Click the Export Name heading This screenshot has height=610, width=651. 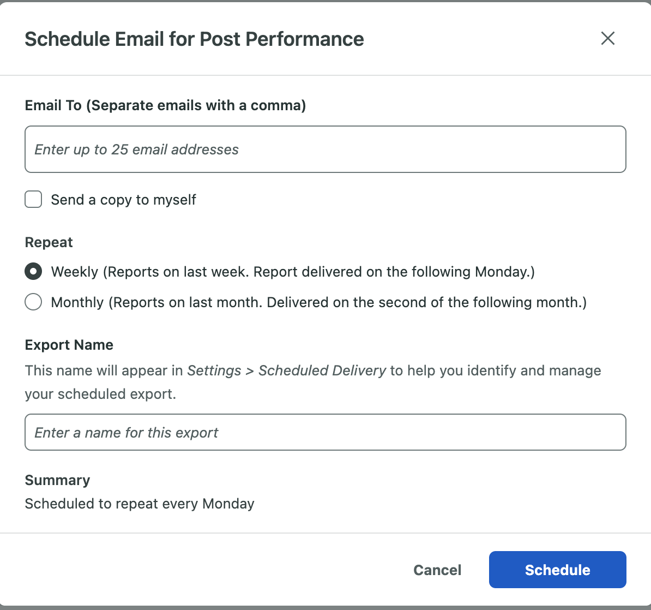69,345
